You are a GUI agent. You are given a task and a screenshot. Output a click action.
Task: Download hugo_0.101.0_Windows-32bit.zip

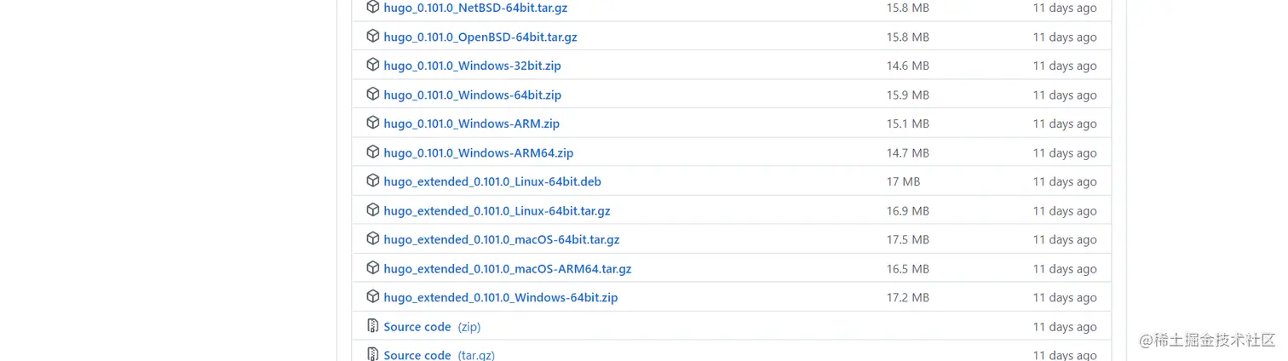tap(472, 66)
